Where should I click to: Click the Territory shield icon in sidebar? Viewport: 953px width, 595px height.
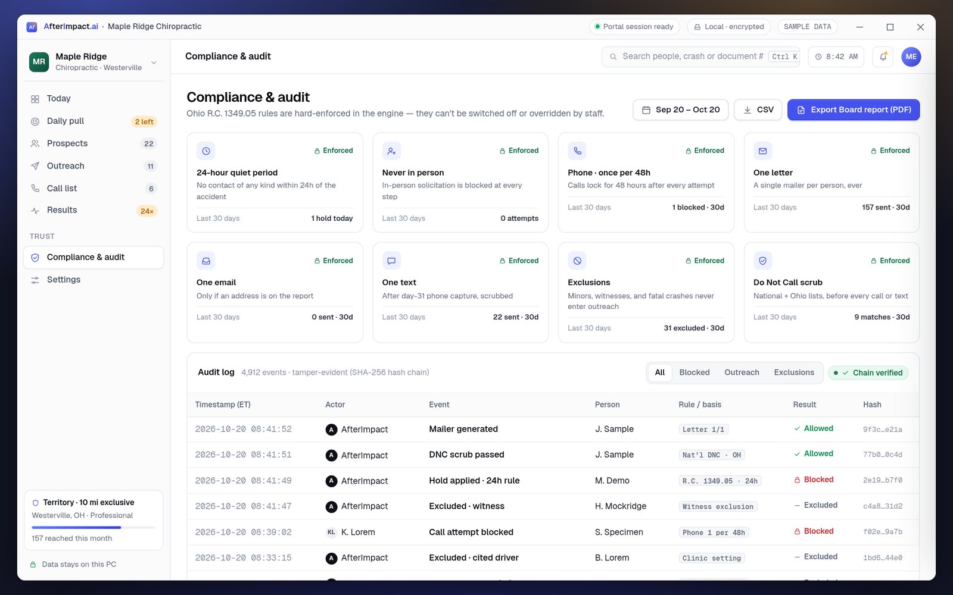(x=36, y=503)
